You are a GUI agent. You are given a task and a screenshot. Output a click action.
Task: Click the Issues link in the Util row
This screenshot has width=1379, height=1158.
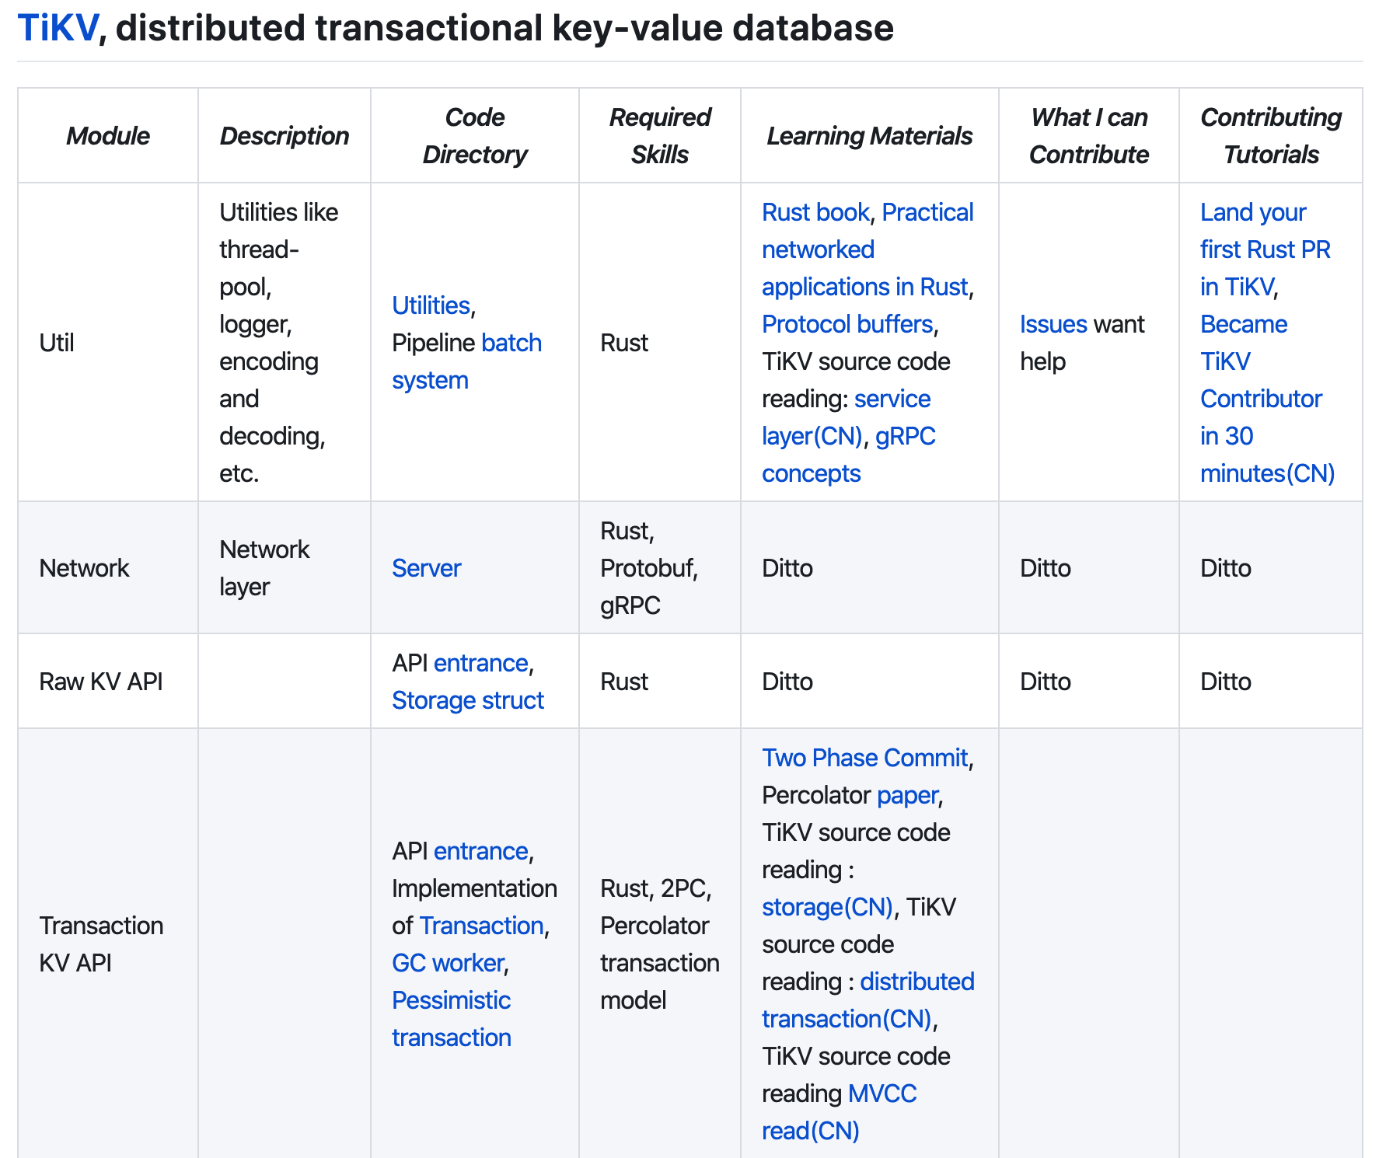pyautogui.click(x=1053, y=324)
